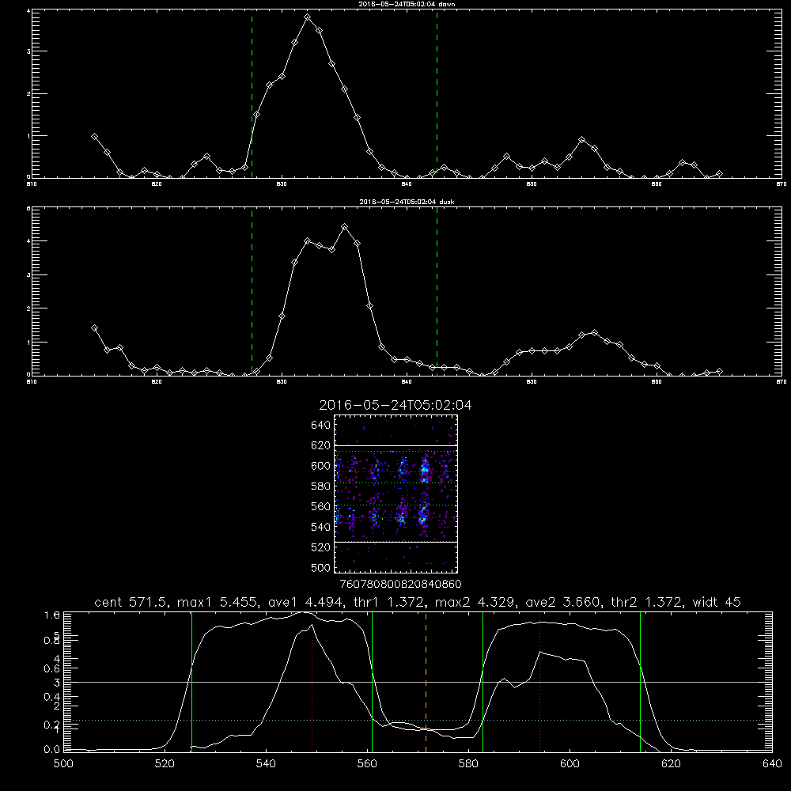Click the 'max1 5.455' statistic

pos(219,602)
